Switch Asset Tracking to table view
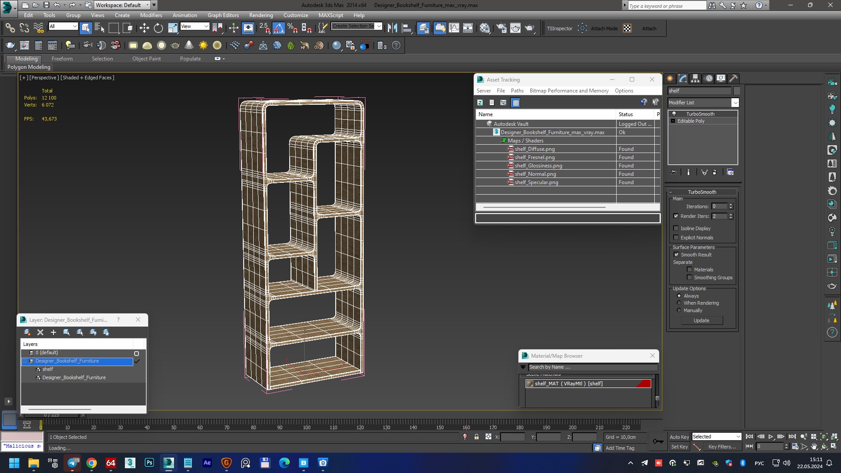Viewport: 841px width, 473px height. 516,103
